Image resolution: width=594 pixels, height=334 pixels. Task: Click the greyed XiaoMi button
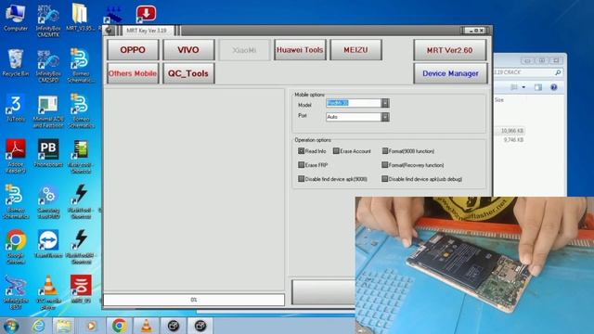coord(244,49)
